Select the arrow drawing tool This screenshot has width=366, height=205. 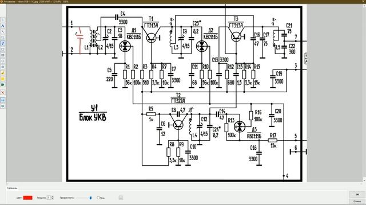coord(2,31)
